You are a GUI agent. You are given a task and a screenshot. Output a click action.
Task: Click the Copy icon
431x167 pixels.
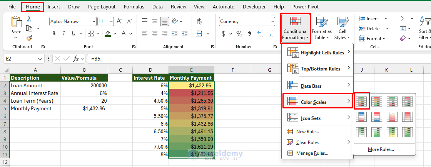coord(30,28)
